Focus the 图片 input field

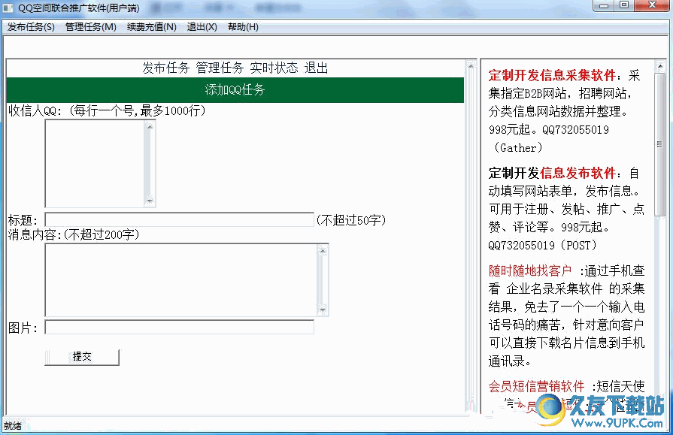tap(180, 327)
